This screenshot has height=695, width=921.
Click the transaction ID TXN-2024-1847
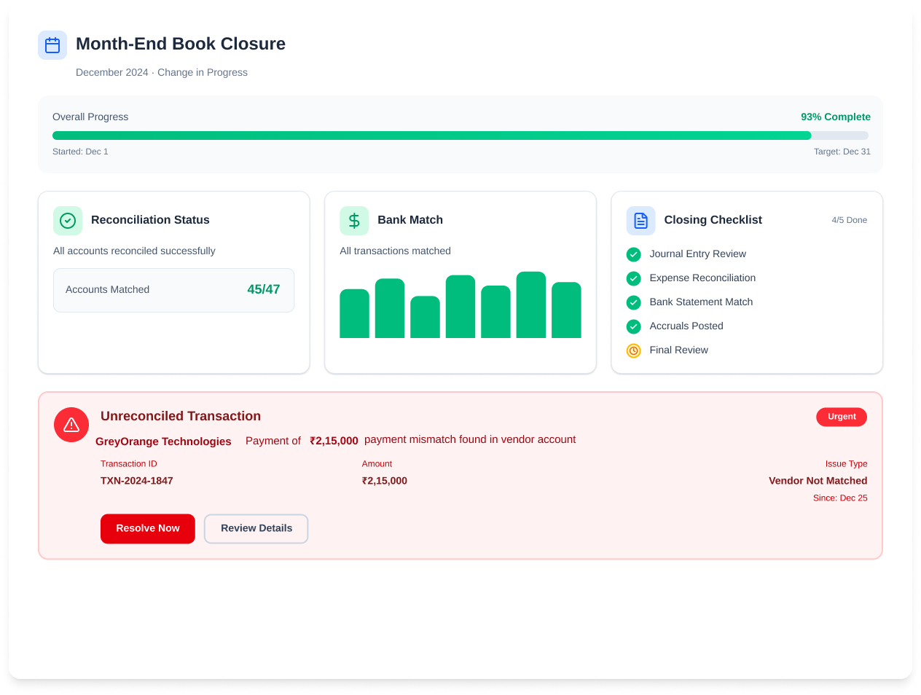[137, 481]
